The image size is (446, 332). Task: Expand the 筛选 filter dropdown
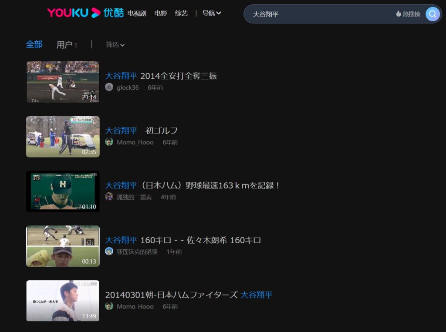[115, 45]
